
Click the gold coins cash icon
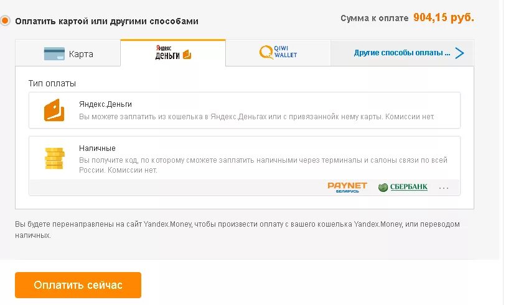54,158
